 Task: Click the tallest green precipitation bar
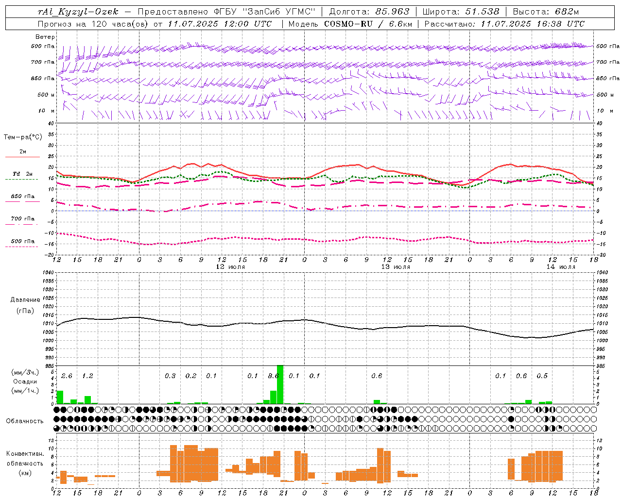click(x=280, y=384)
